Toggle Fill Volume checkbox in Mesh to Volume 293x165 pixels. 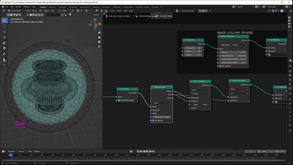(x=221, y=66)
